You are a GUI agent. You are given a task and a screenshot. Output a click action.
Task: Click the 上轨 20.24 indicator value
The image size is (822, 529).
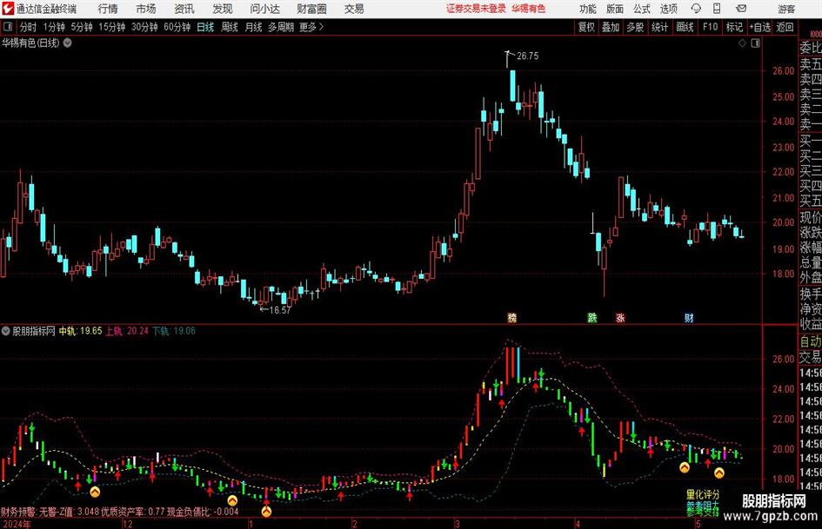tap(127, 331)
